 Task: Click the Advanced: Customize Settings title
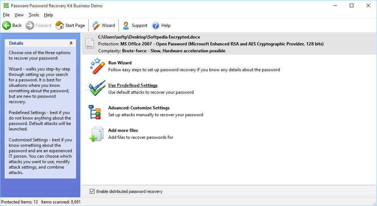[x=139, y=108]
